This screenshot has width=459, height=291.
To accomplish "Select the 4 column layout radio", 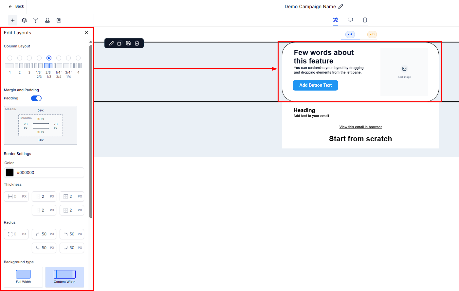I will click(78, 58).
